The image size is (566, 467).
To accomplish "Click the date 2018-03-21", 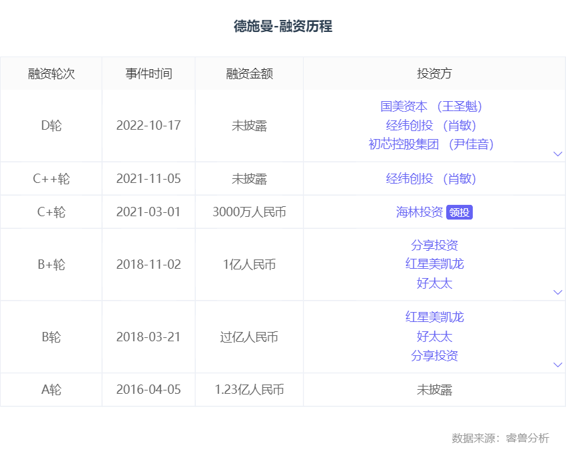I will (x=148, y=337).
